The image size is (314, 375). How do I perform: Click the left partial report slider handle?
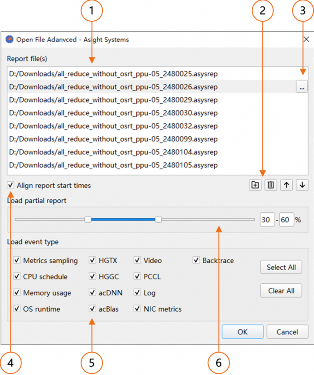coord(88,219)
